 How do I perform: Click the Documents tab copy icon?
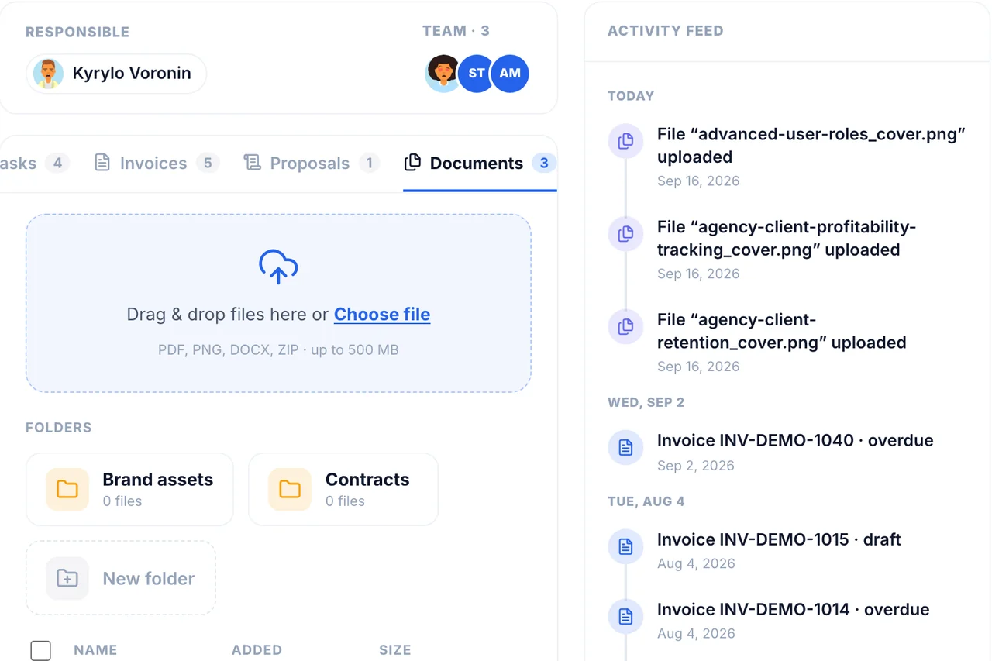tap(413, 162)
